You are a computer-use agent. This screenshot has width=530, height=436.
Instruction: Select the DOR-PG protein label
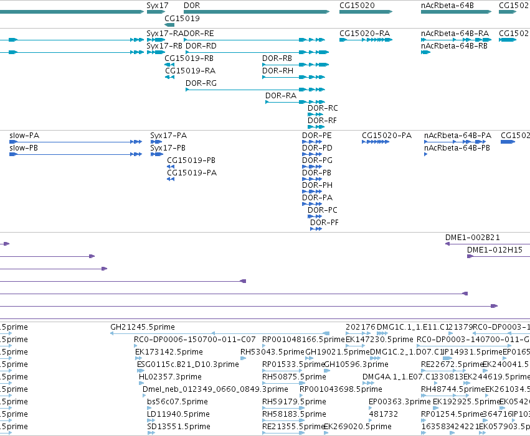point(317,160)
